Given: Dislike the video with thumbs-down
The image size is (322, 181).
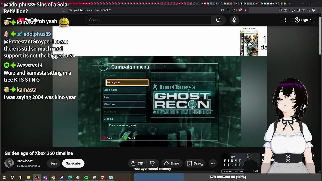Looking at the screenshot, I should (x=152, y=163).
